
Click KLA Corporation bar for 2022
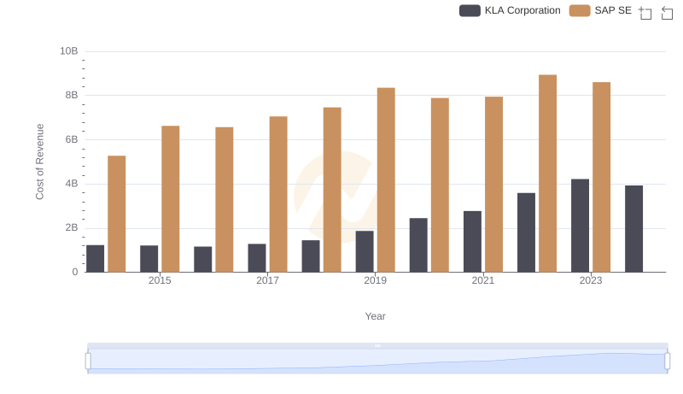(526, 232)
